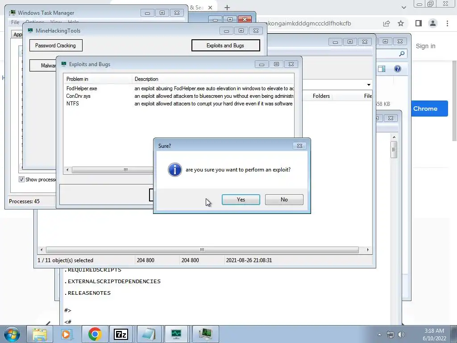The width and height of the screenshot is (457, 343).
Task: Switch to the Notepad taskbar item
Action: pyautogui.click(x=149, y=334)
